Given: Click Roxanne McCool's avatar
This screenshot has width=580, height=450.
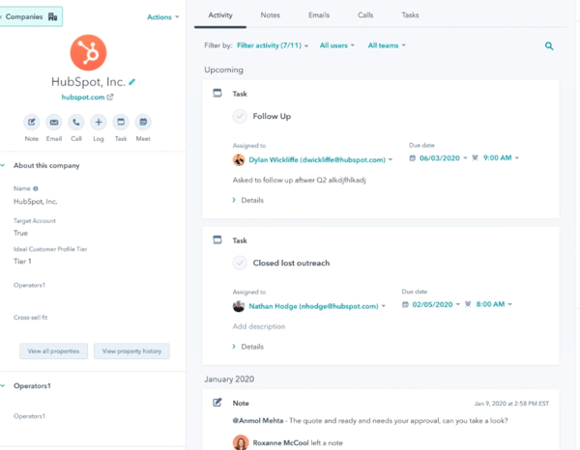Looking at the screenshot, I should coord(241,442).
